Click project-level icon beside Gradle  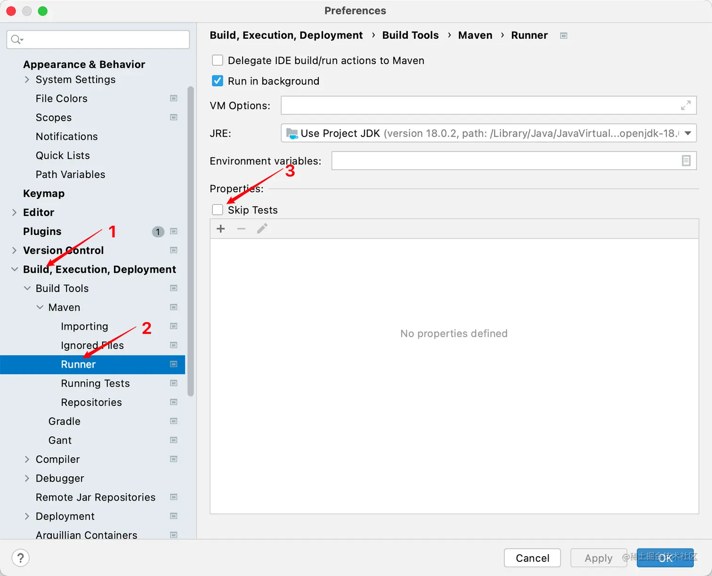(x=174, y=421)
